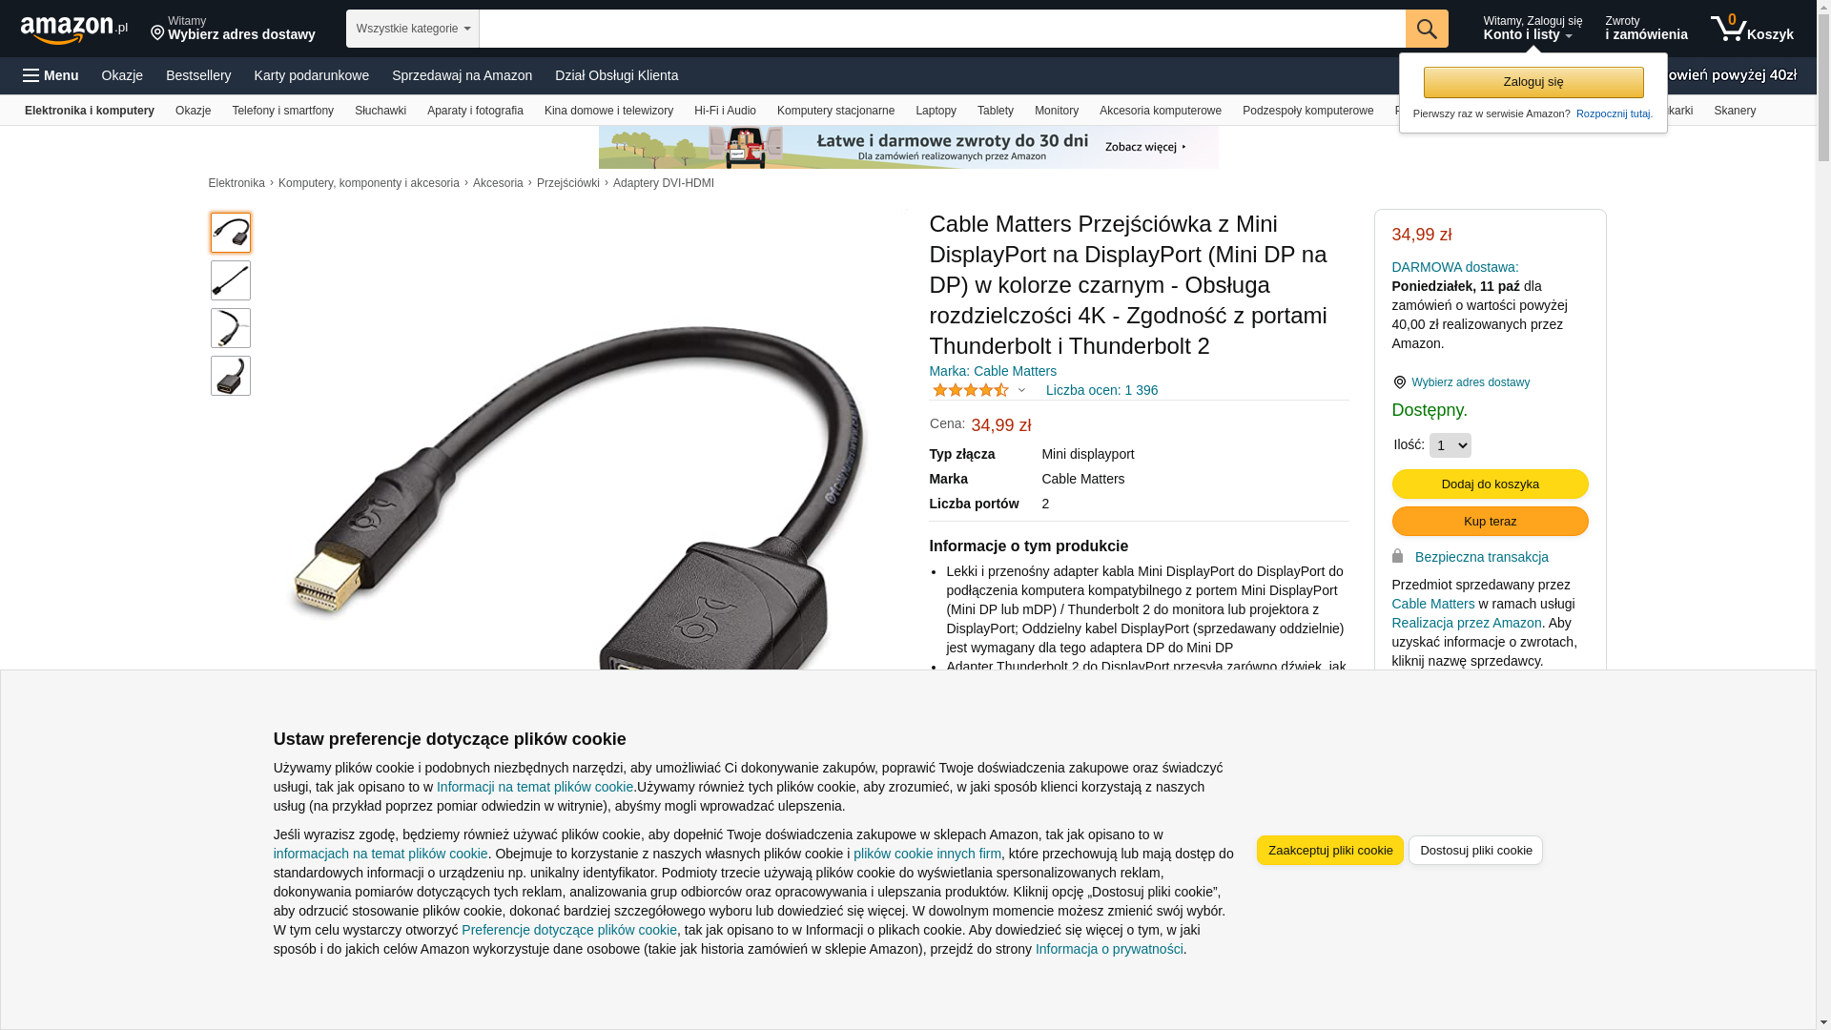Click the delivery address pin in the header
This screenshot has height=1030, width=1831.
157,34
